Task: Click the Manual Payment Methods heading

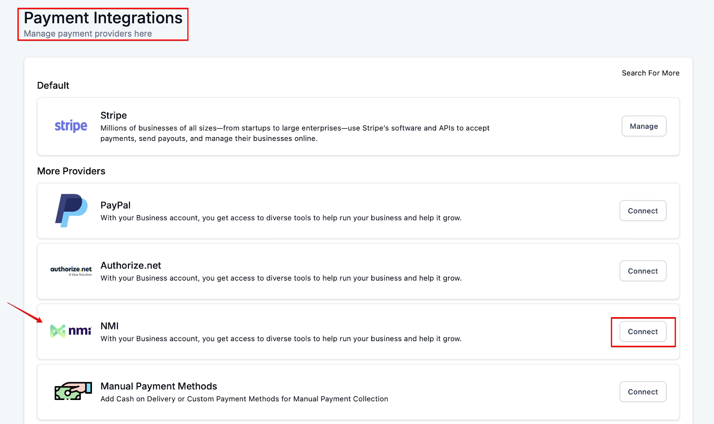Action: [158, 386]
